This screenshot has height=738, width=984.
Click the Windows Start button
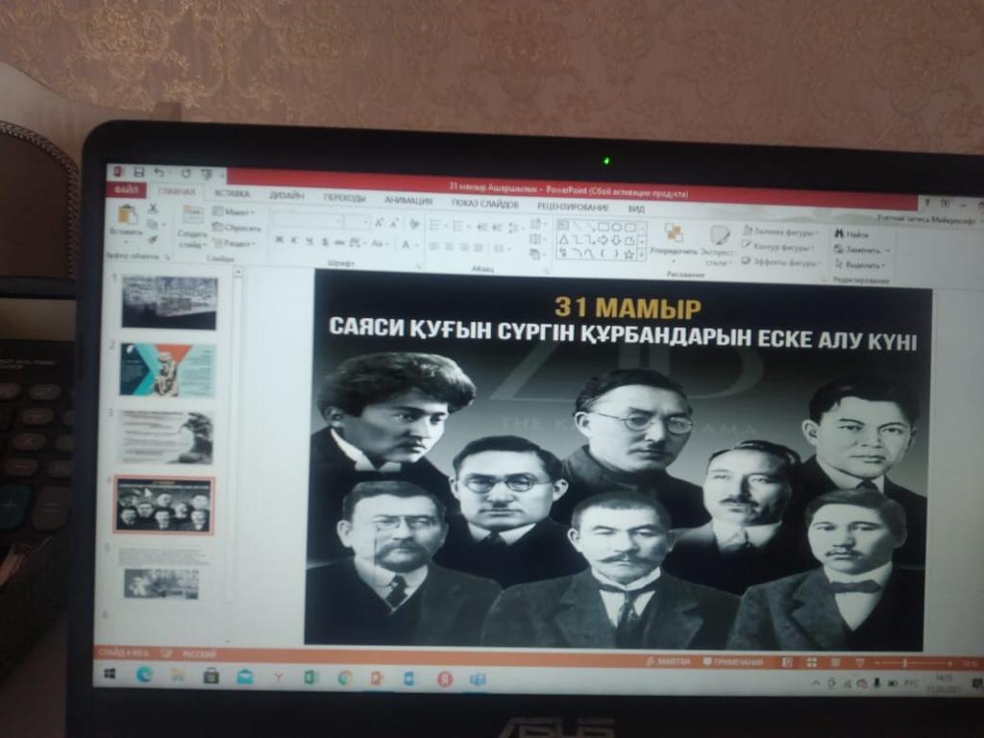tap(110, 675)
